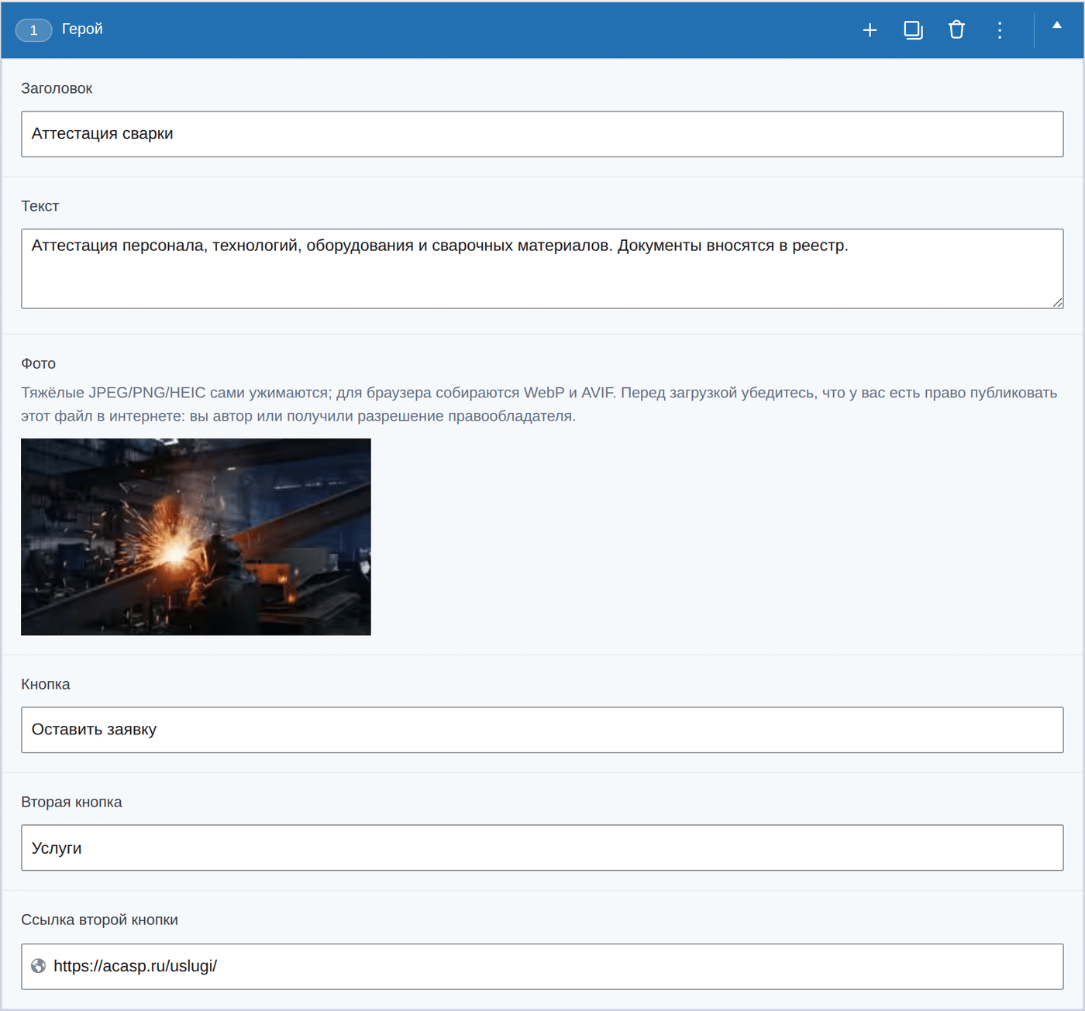
Task: Click the Ссылка второй кнопки label
Action: [99, 920]
